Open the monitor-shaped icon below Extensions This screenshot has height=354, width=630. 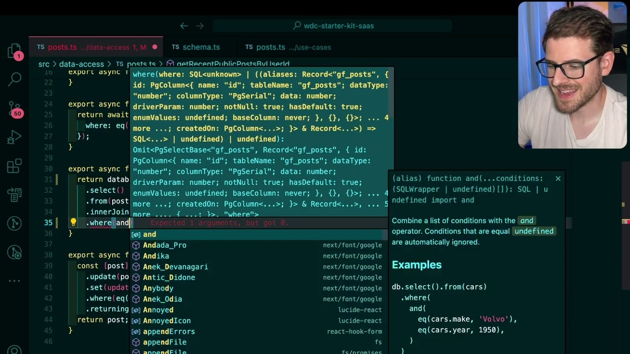(x=15, y=195)
